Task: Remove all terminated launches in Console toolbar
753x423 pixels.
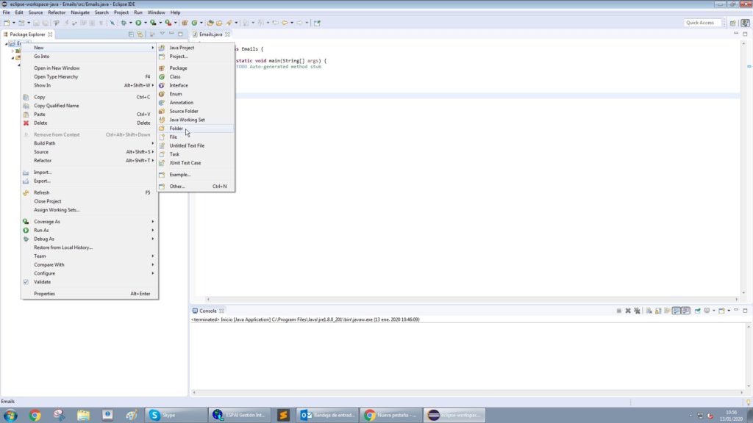Action: point(637,310)
